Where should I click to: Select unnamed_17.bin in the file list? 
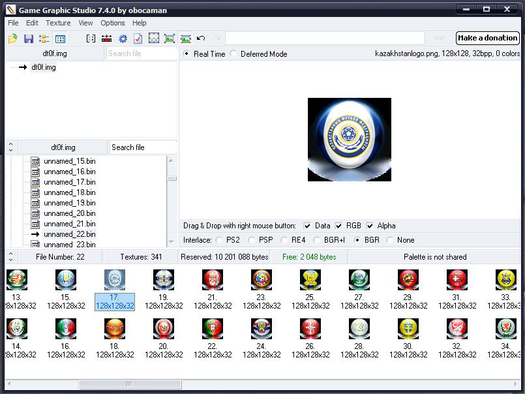(70, 182)
